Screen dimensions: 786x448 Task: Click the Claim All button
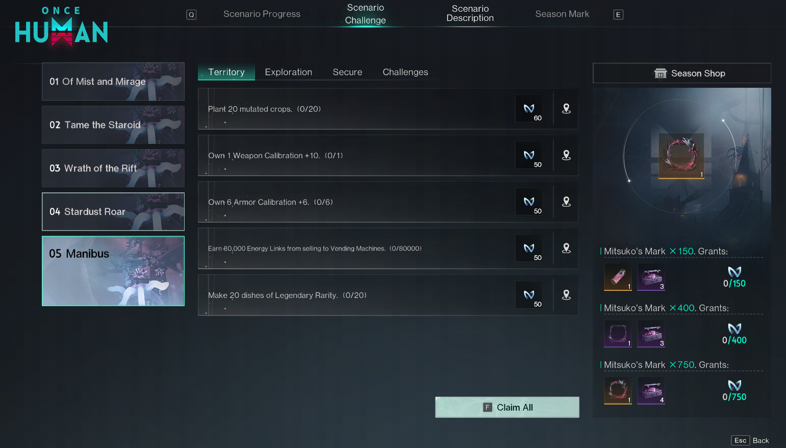pyautogui.click(x=507, y=407)
